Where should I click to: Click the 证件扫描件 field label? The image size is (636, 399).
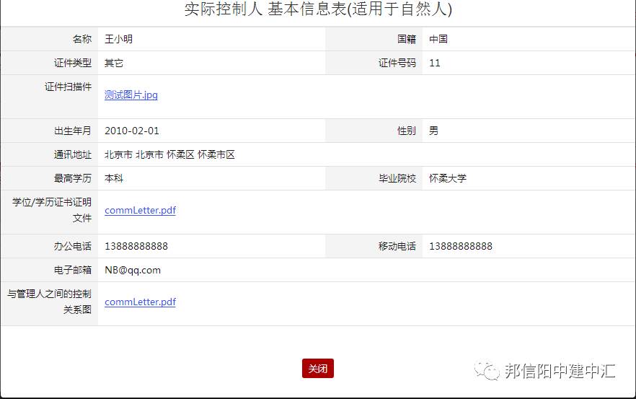pyautogui.click(x=68, y=87)
